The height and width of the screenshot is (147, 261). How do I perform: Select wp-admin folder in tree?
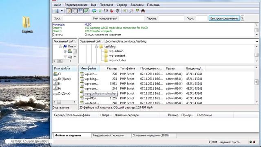coord(116,51)
